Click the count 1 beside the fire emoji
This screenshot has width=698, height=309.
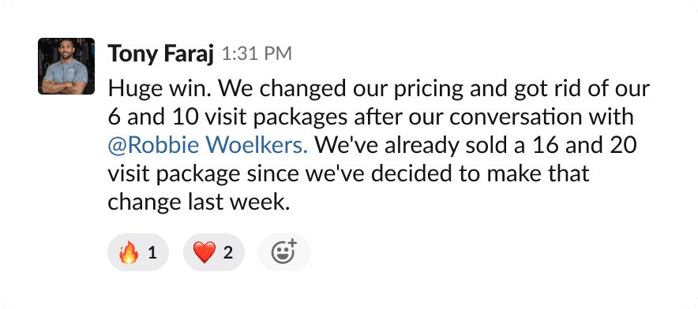(152, 253)
